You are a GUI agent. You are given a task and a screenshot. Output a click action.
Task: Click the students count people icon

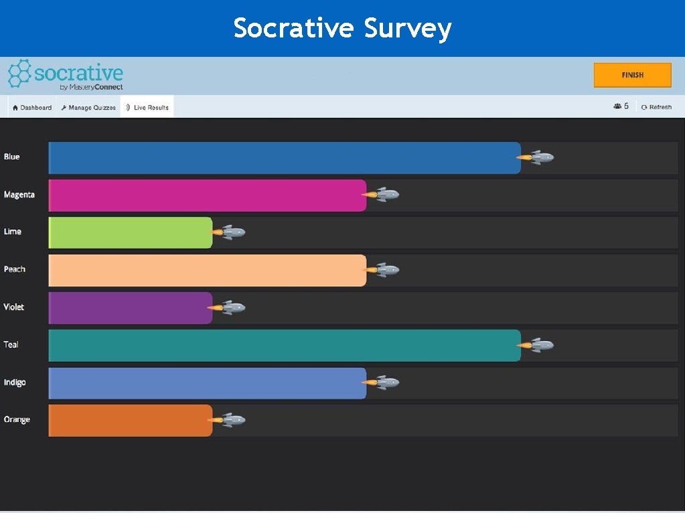click(x=617, y=106)
